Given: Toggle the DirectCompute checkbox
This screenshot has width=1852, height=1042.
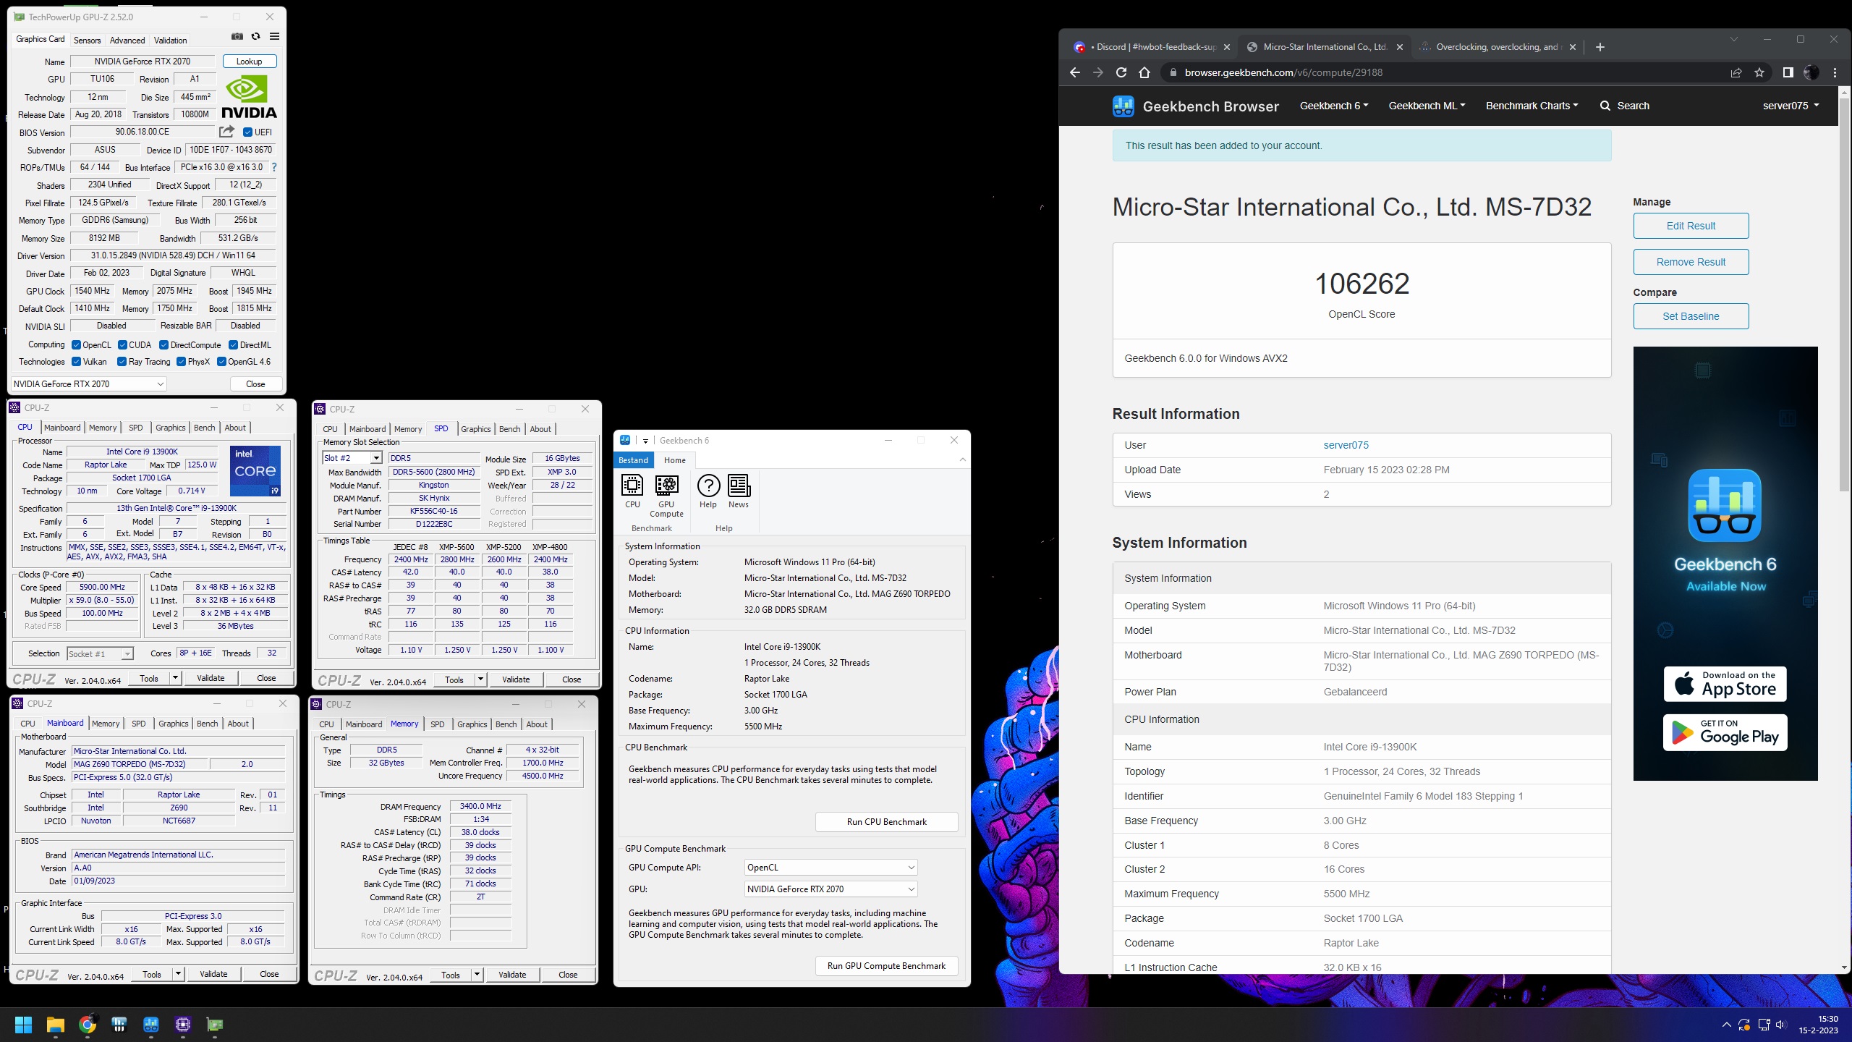Looking at the screenshot, I should pyautogui.click(x=163, y=345).
